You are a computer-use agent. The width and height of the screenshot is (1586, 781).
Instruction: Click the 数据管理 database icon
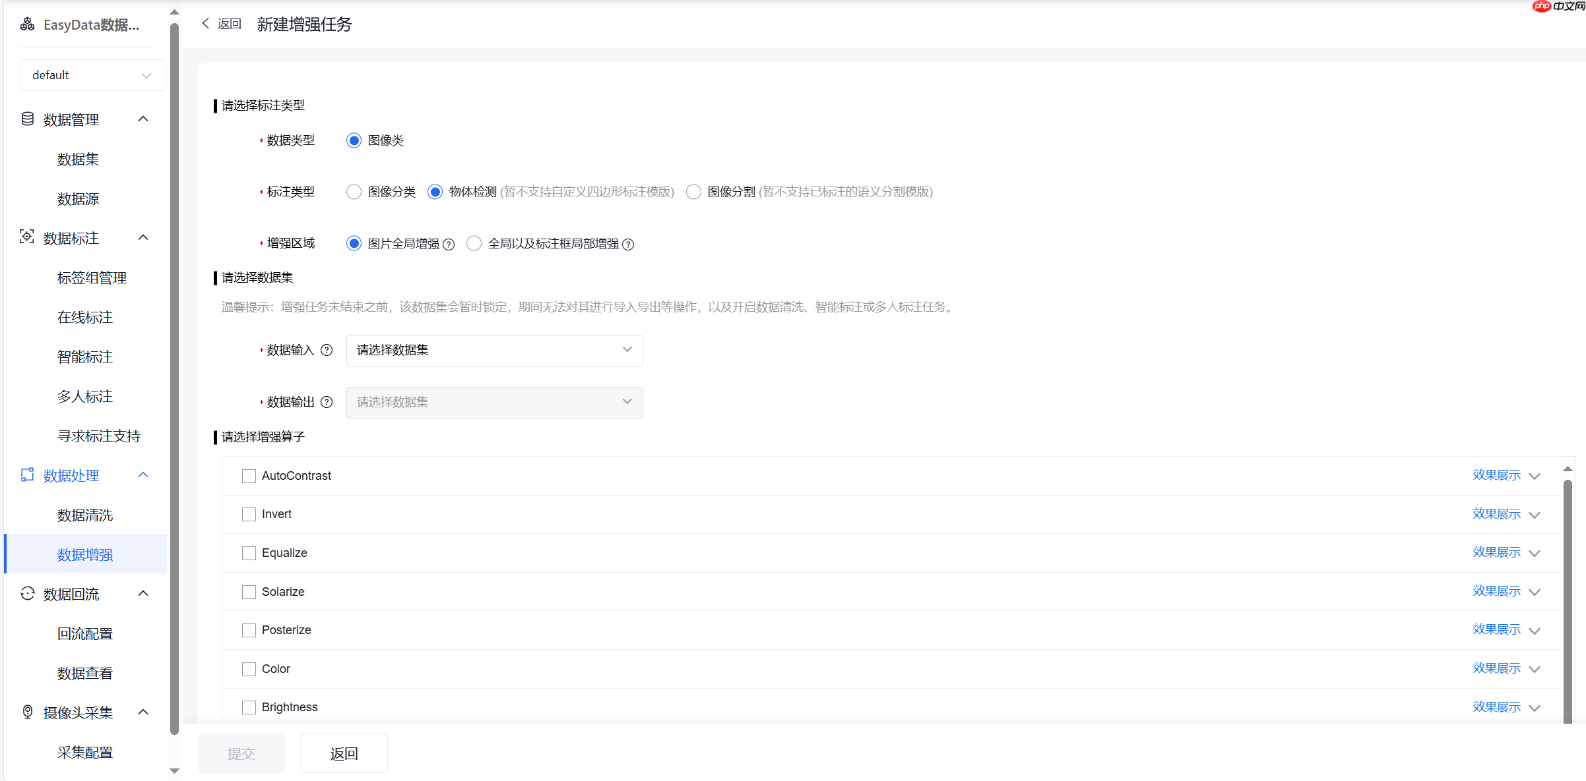[27, 119]
